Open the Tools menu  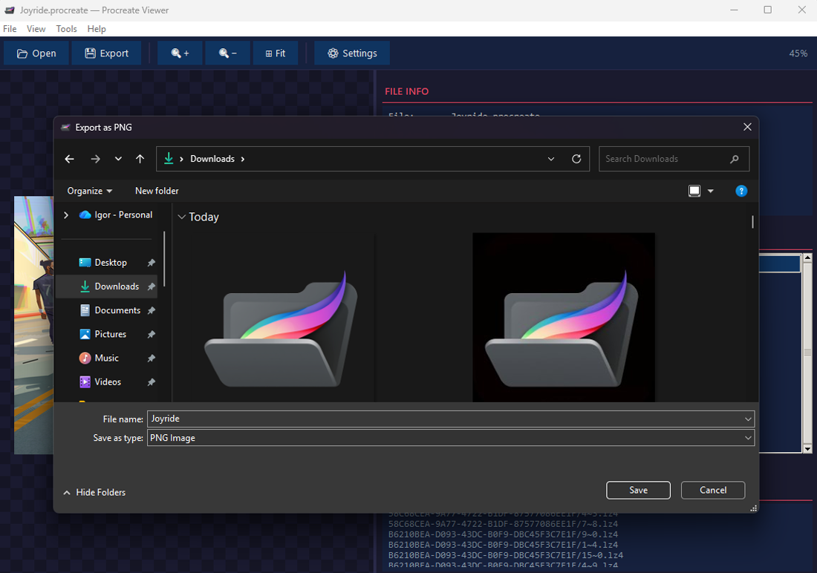[66, 29]
